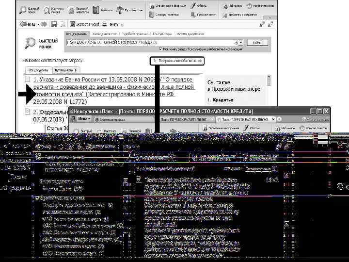Open Избранное in the top toolbar

pyautogui.click(x=232, y=6)
